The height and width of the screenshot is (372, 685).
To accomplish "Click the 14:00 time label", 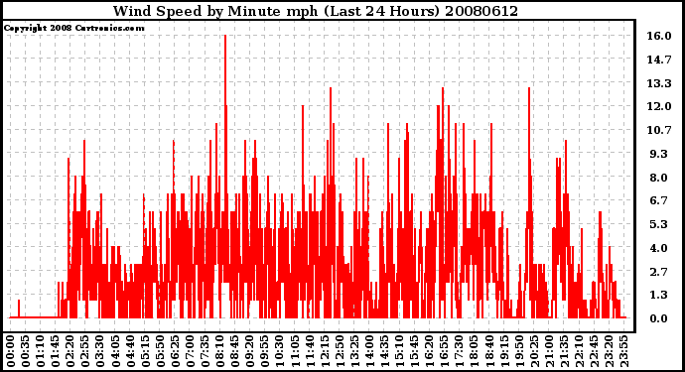I will coord(369,352).
